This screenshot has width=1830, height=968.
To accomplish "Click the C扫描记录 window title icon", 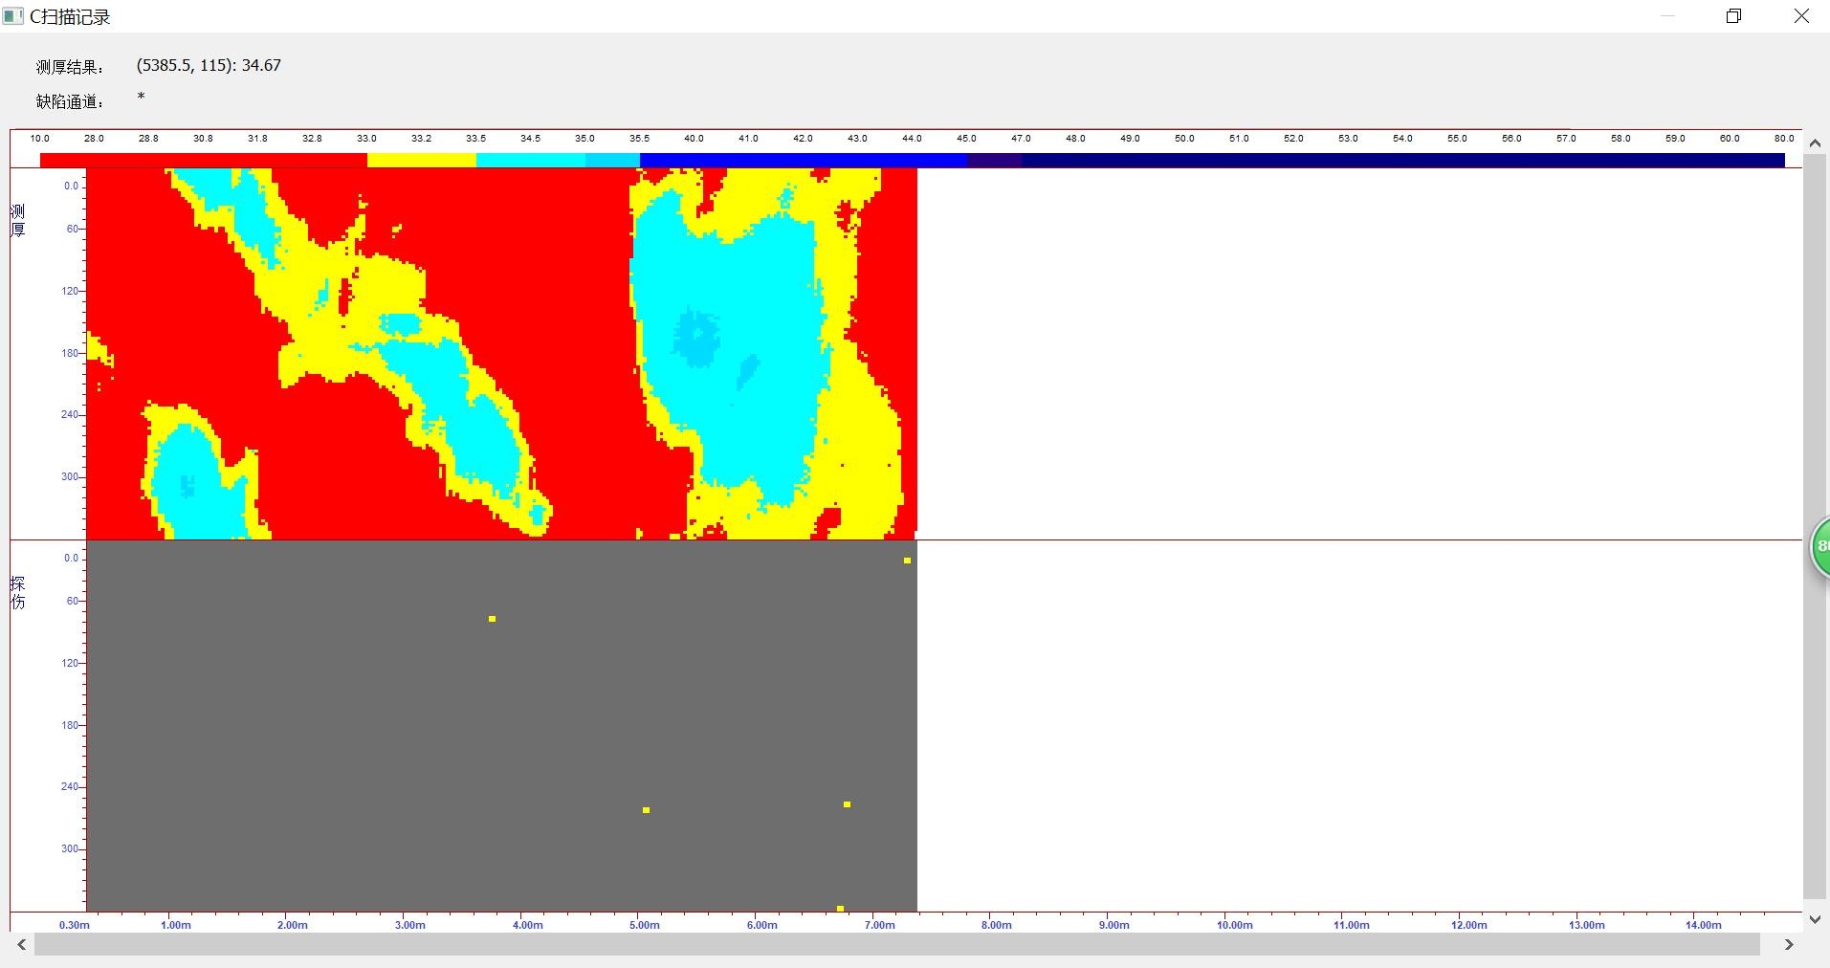I will pyautogui.click(x=13, y=16).
